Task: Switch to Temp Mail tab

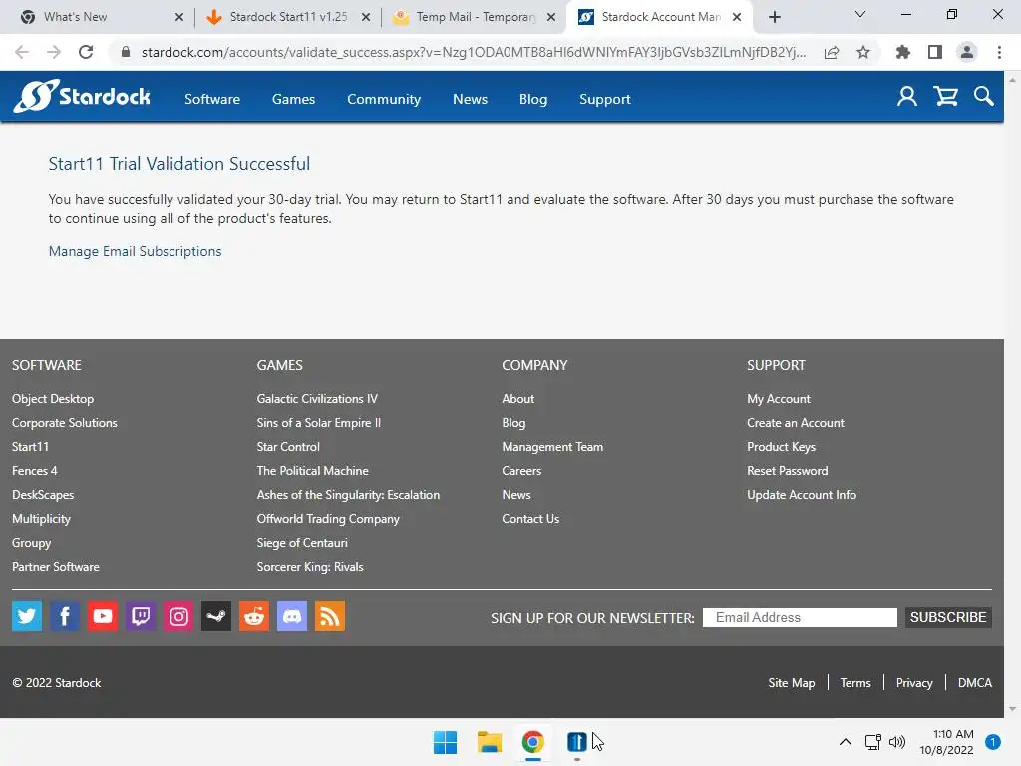Action: click(474, 17)
